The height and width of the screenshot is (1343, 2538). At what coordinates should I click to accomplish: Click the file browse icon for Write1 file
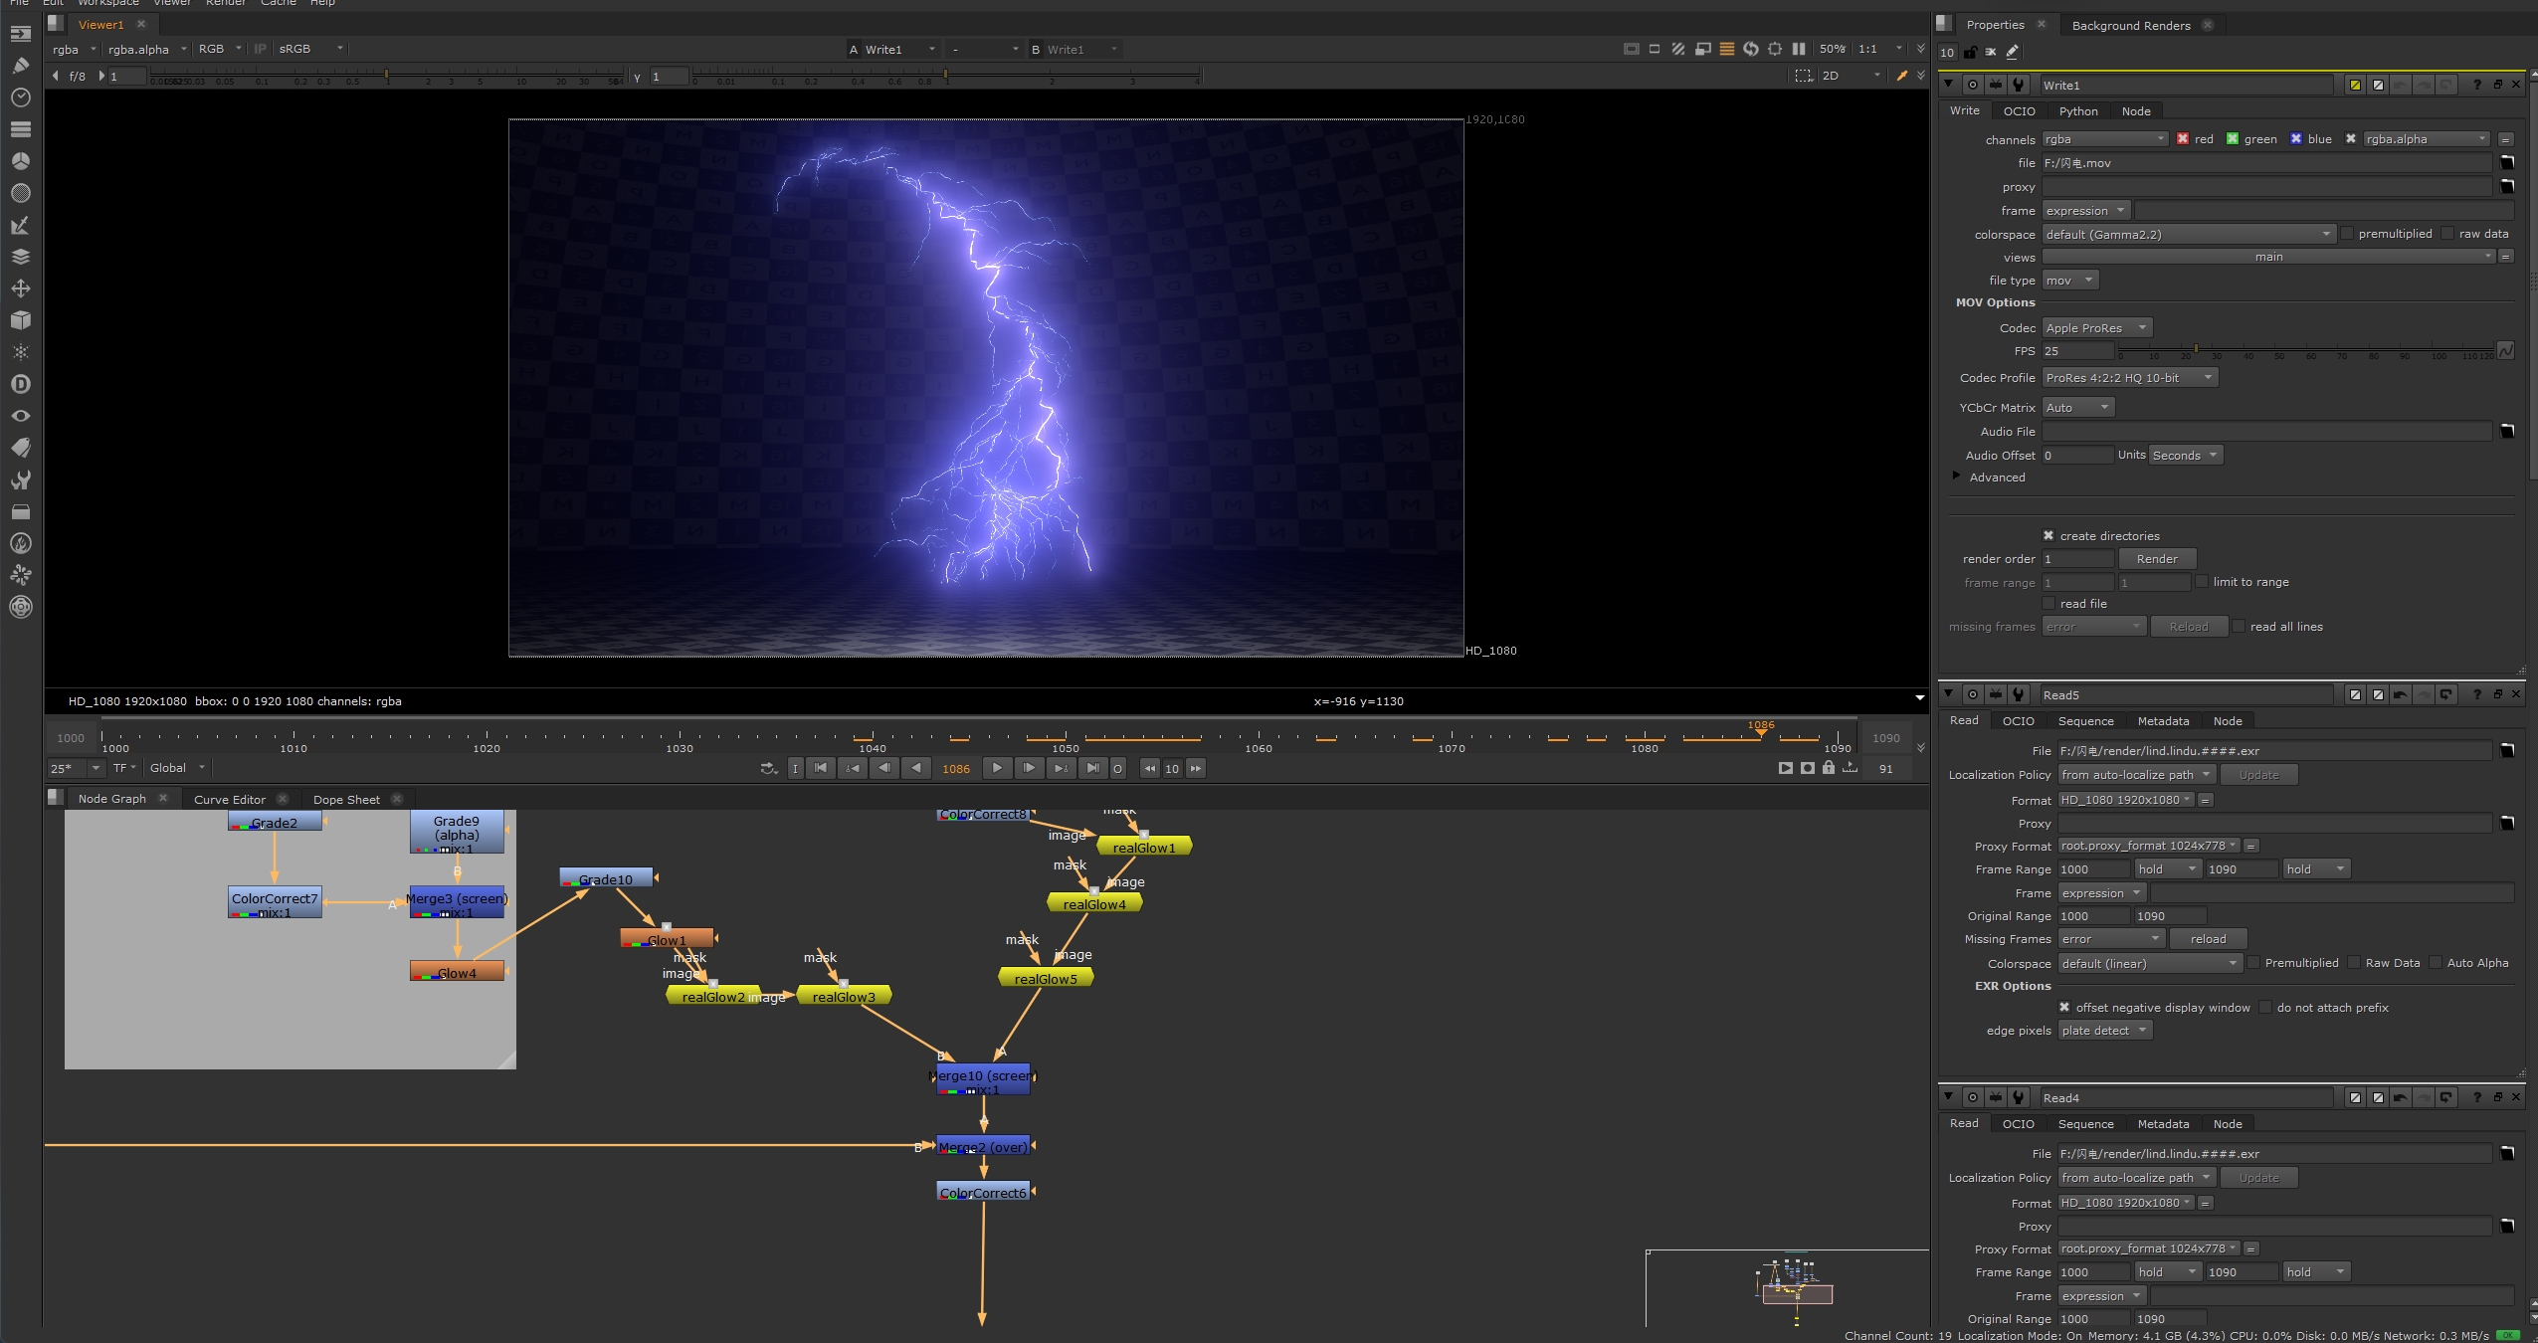click(x=2507, y=163)
